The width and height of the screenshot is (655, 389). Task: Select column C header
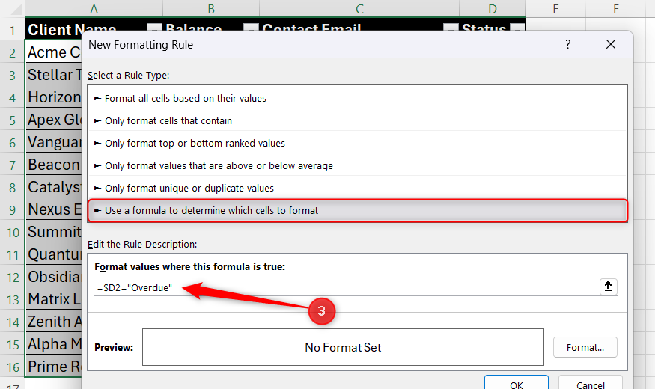359,9
